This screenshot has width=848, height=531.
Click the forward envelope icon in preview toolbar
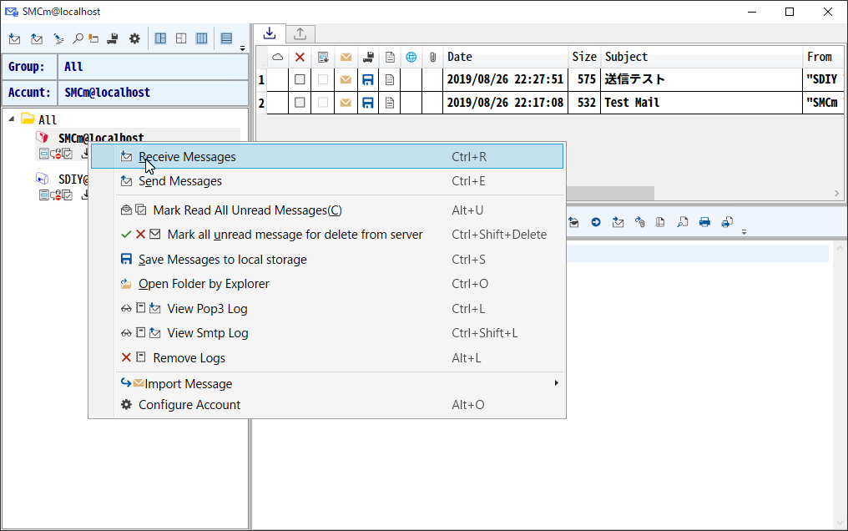point(618,222)
